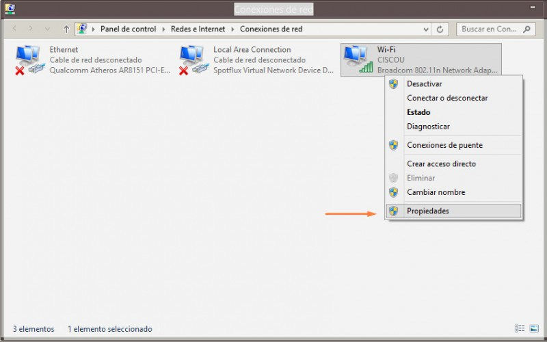Navigate to Redes e Internet breadcrumb
This screenshot has width=547, height=342.
(x=198, y=29)
